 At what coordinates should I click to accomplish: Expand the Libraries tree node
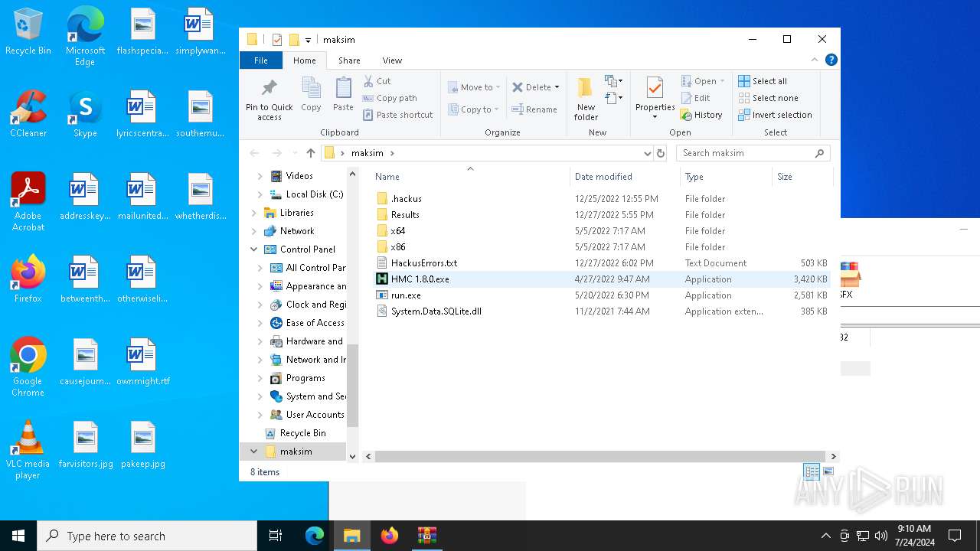(254, 213)
